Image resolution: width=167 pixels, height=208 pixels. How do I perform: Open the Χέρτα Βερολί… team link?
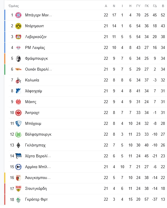tap(38, 156)
